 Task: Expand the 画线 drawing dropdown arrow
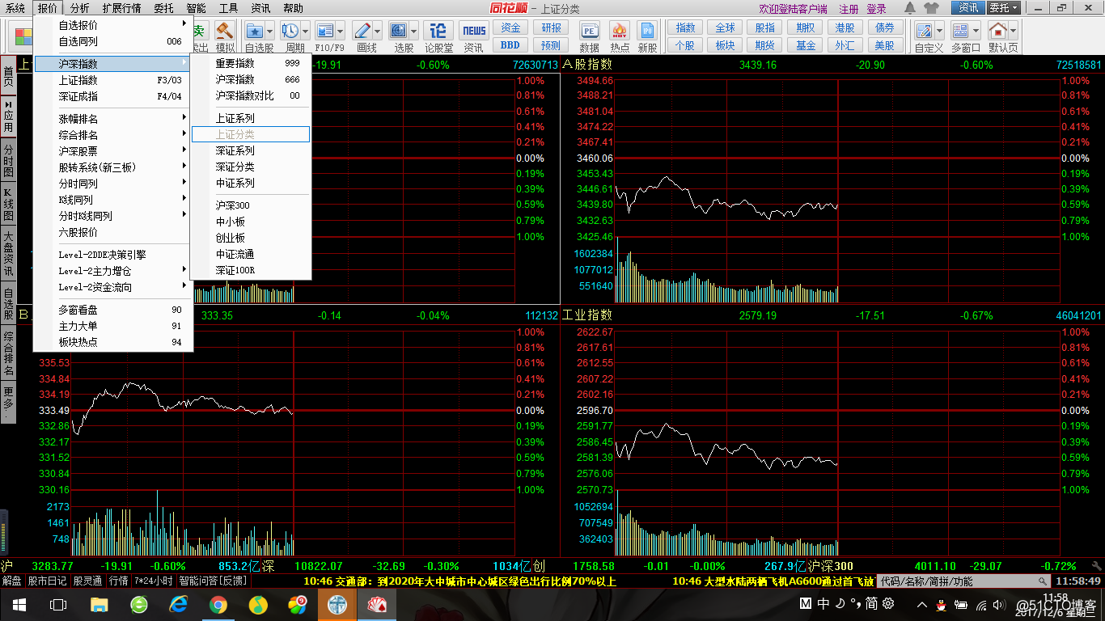(x=377, y=32)
